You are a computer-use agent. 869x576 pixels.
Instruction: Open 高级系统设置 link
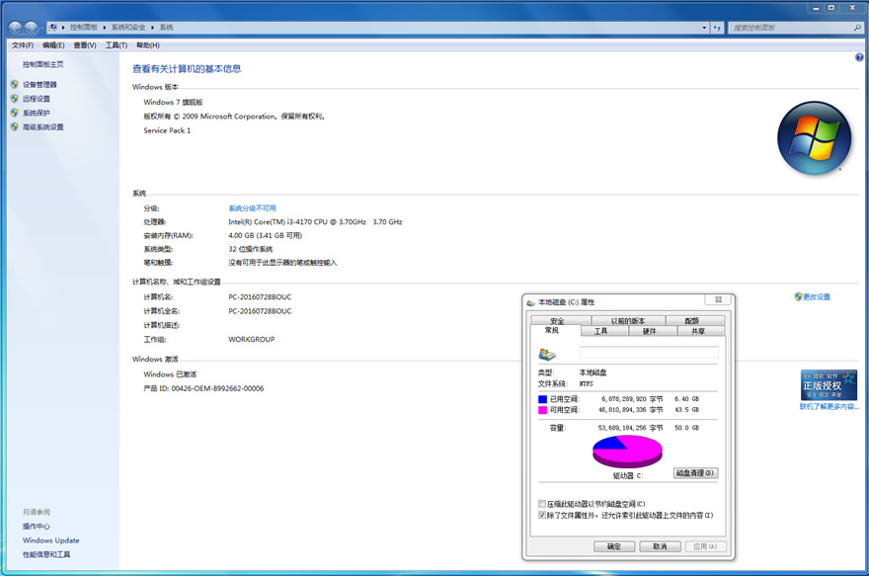coord(42,126)
